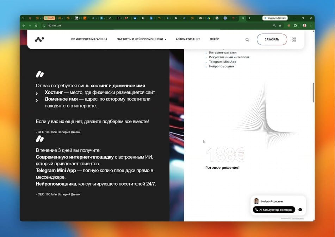335x237 pixels.
Task: Click the ЗАКАЗАТЬ button
Action: (272, 39)
